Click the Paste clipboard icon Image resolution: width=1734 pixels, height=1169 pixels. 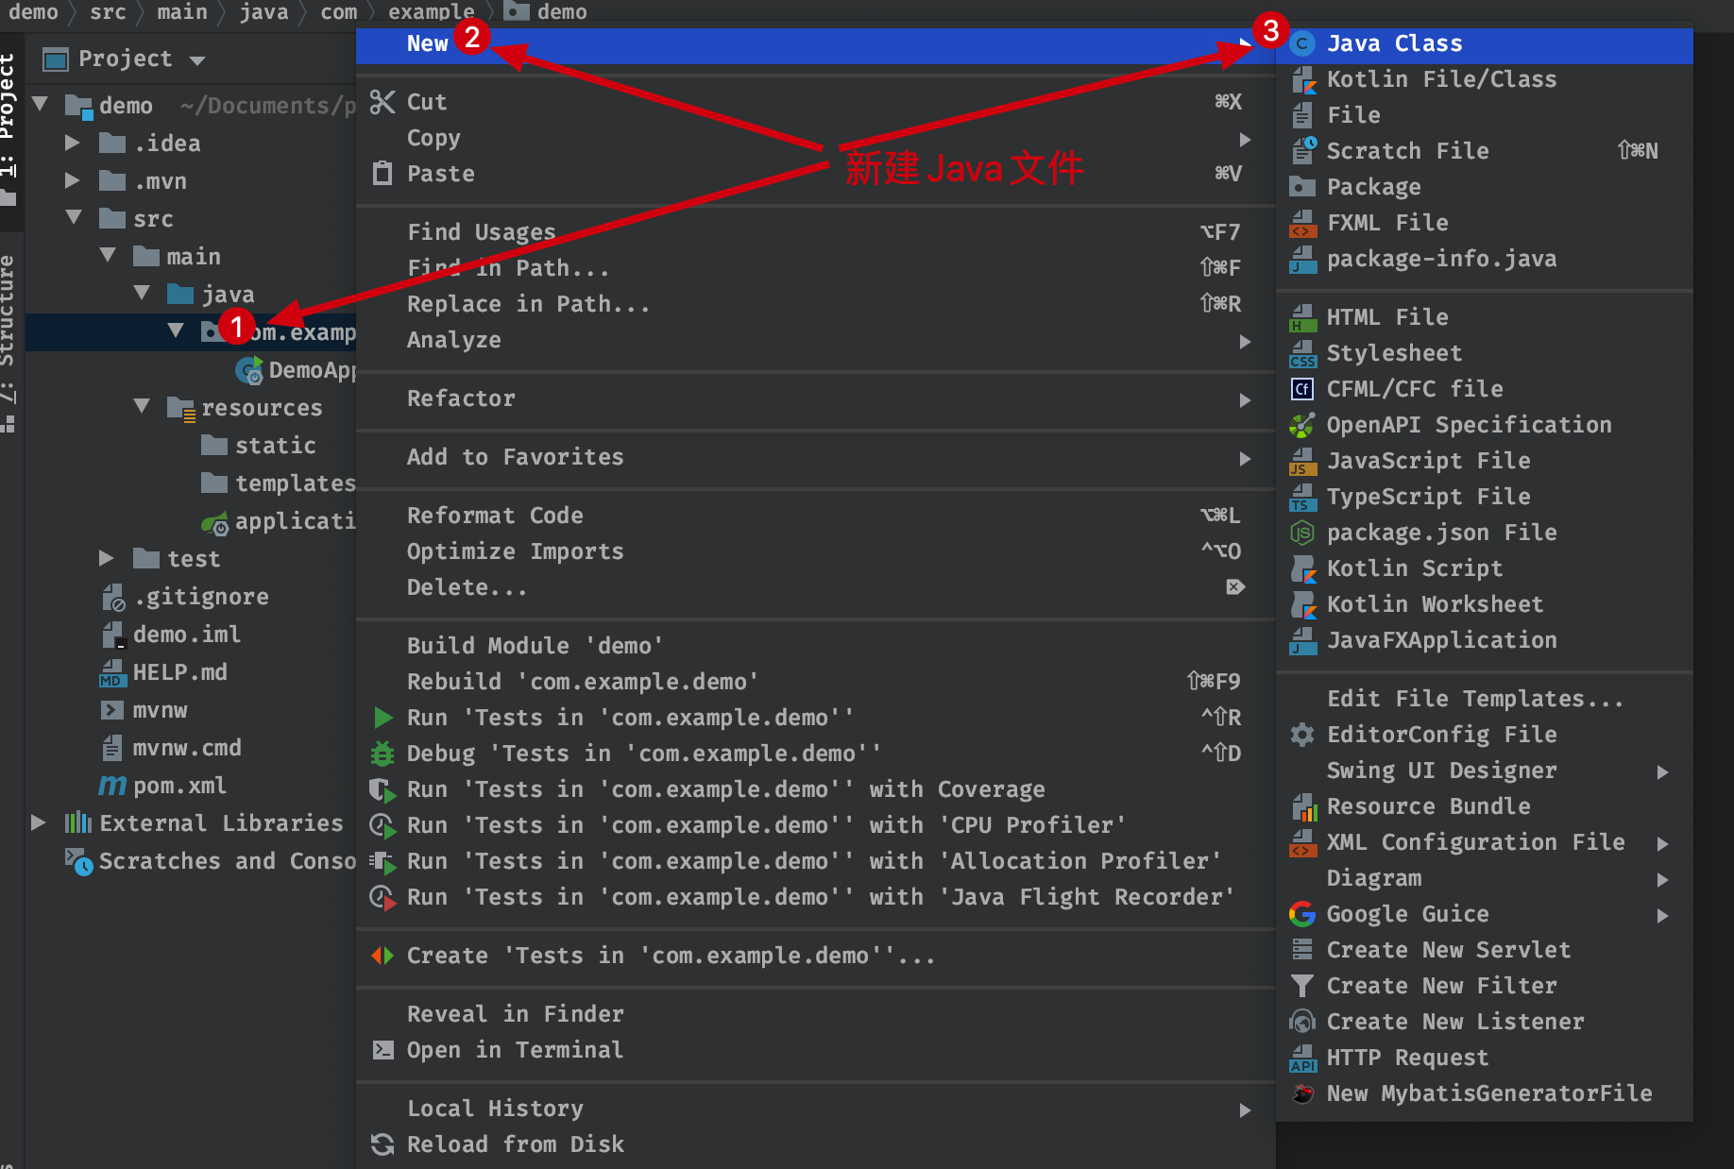point(382,173)
